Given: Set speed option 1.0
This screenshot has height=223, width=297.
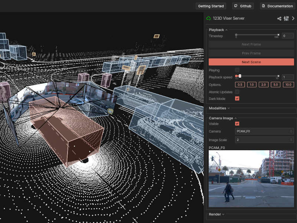Looking at the screenshot, I should 252,85.
